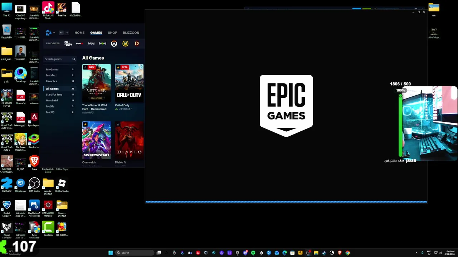The height and width of the screenshot is (257, 458).
Task: Select the XIM MATRIX Manager desktop icon
Action: (48, 208)
